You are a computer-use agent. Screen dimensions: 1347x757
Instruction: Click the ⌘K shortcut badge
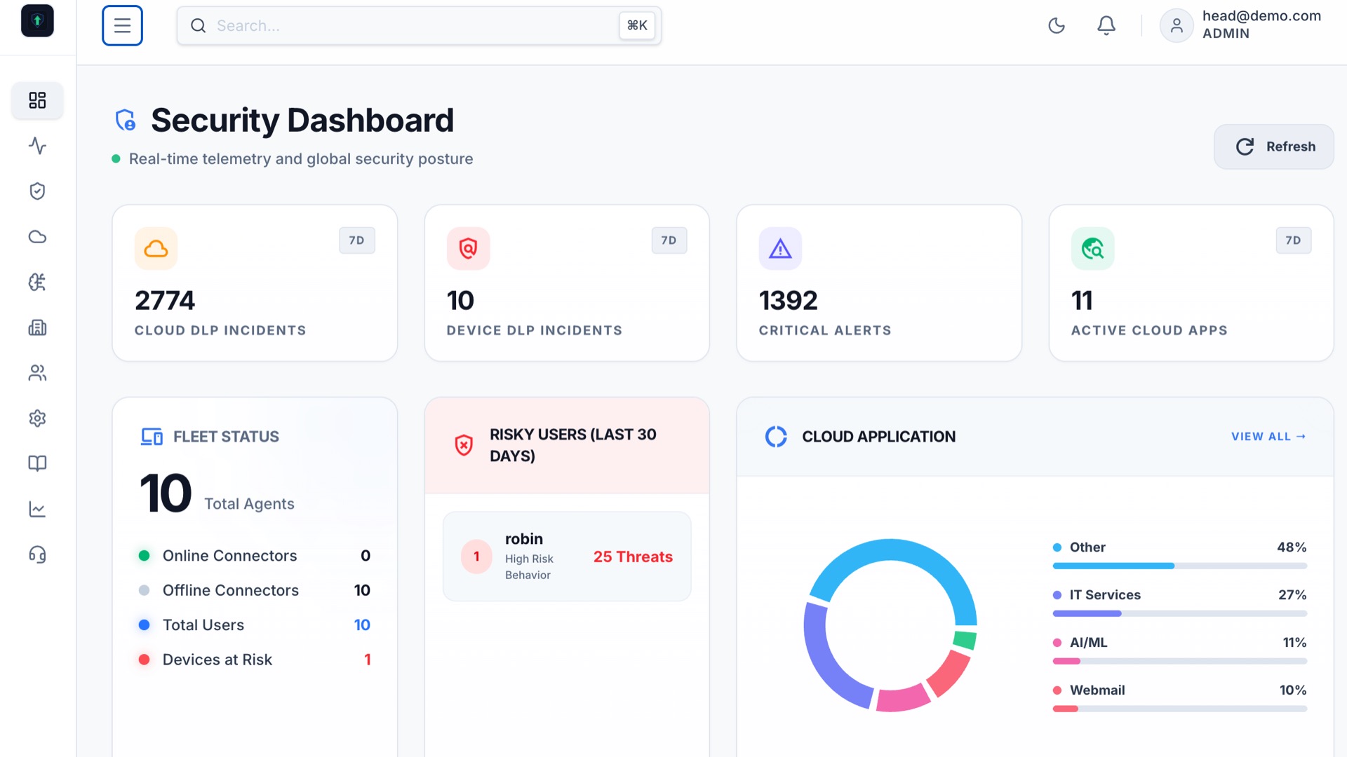click(637, 25)
